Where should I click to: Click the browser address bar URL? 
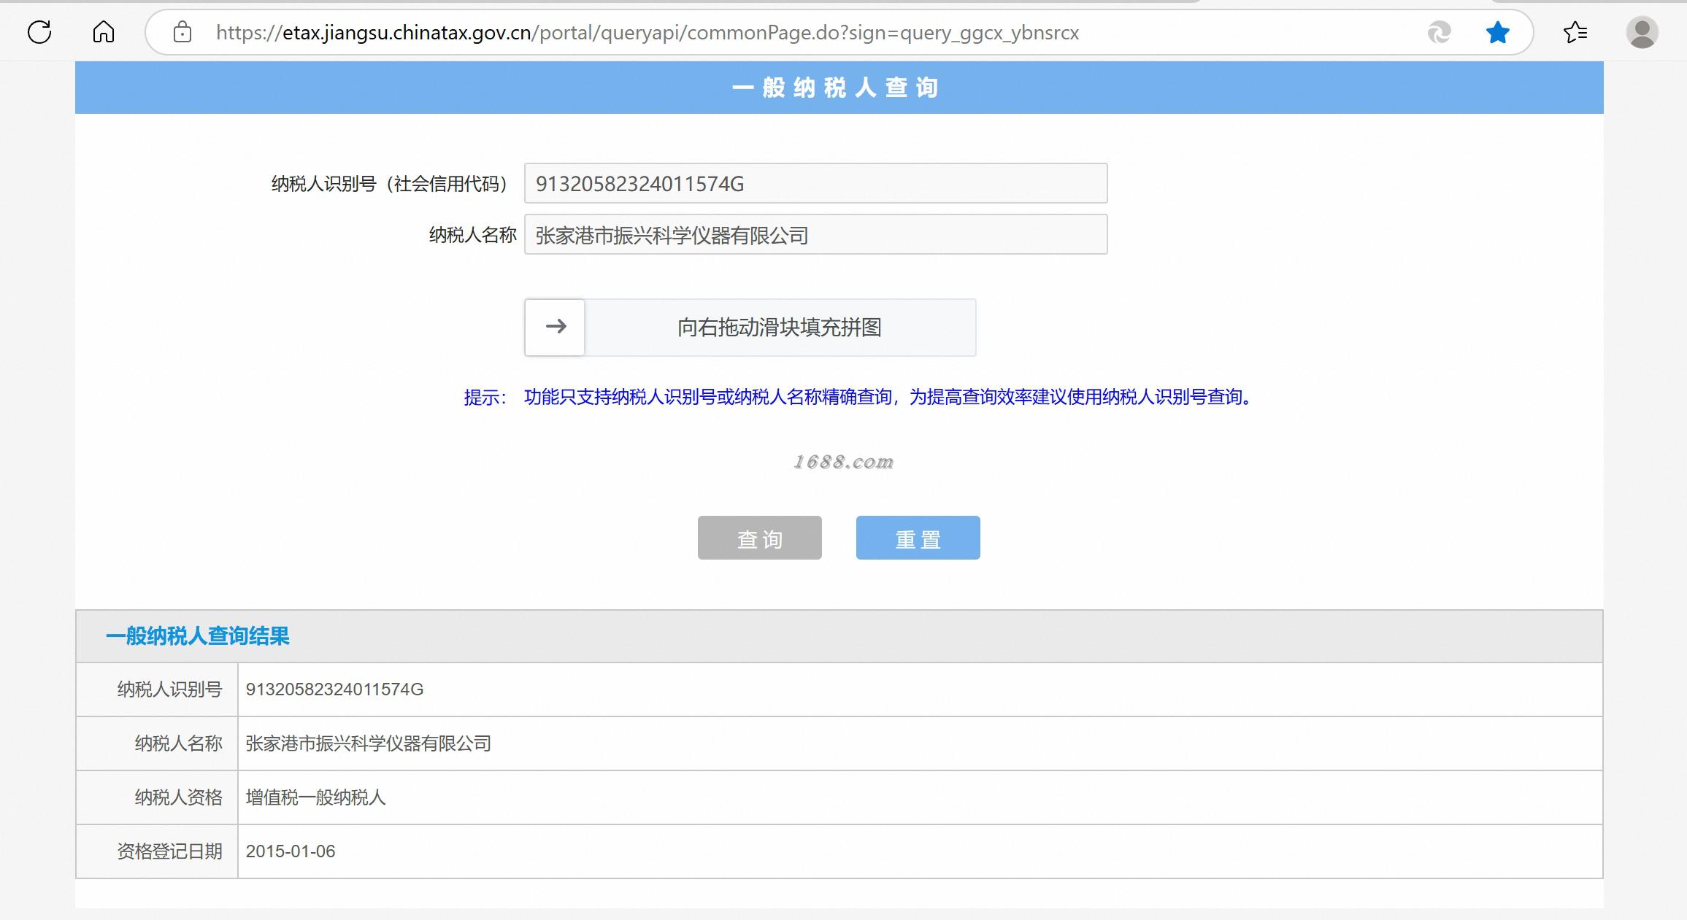(647, 33)
